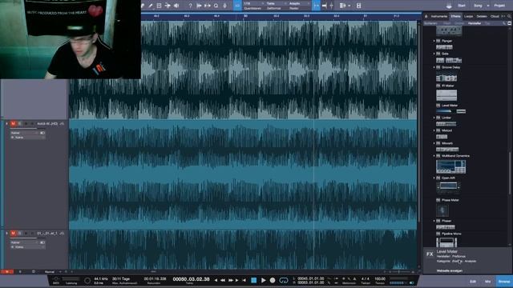Expand the Flanger effect entry

coord(434,41)
